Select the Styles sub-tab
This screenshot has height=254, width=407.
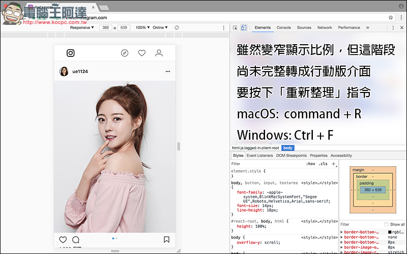238,155
